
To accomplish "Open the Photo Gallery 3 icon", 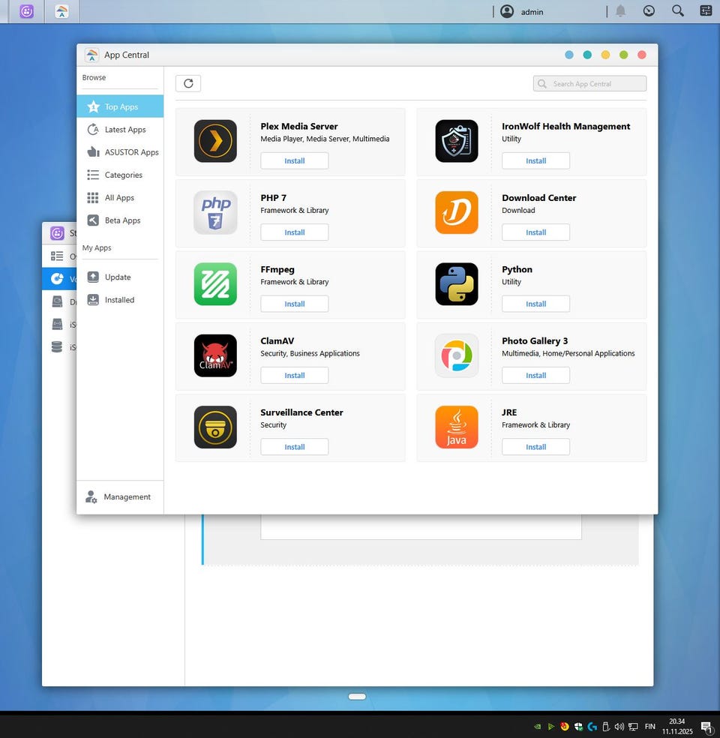I will (x=457, y=355).
